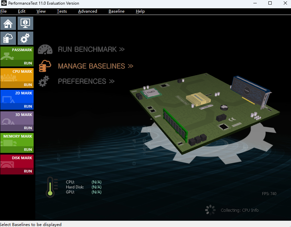Click MANAGE BASELINES link
The height and width of the screenshot is (227, 291).
click(x=96, y=66)
